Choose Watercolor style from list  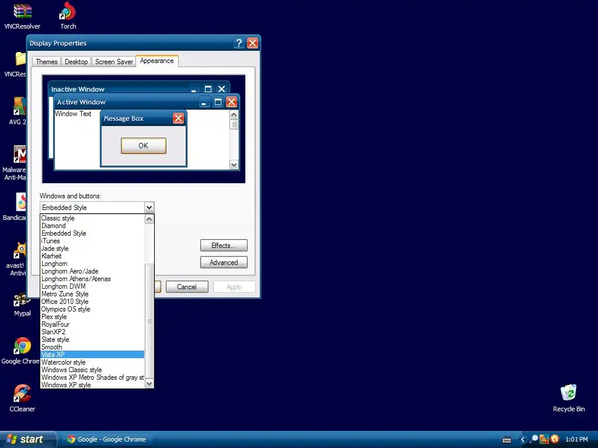pyautogui.click(x=92, y=362)
